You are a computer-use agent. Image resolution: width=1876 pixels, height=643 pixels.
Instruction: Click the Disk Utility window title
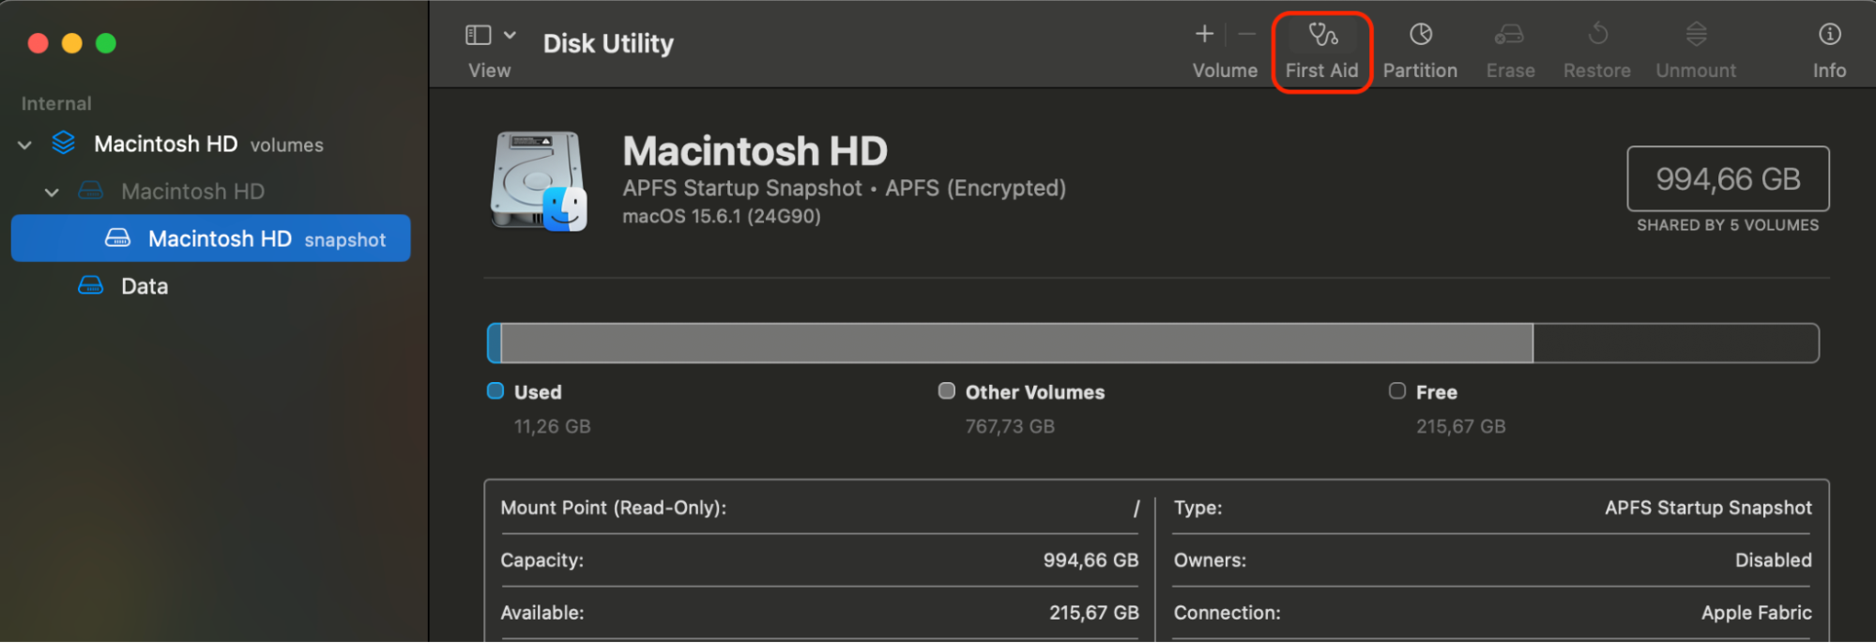(x=608, y=43)
